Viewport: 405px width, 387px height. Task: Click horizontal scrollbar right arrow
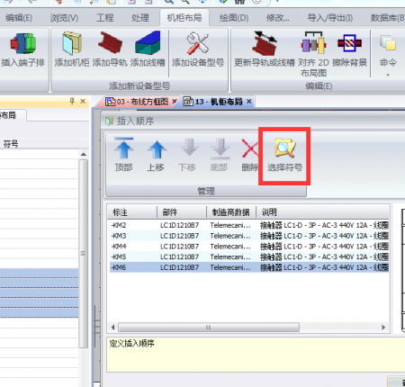[x=383, y=328]
